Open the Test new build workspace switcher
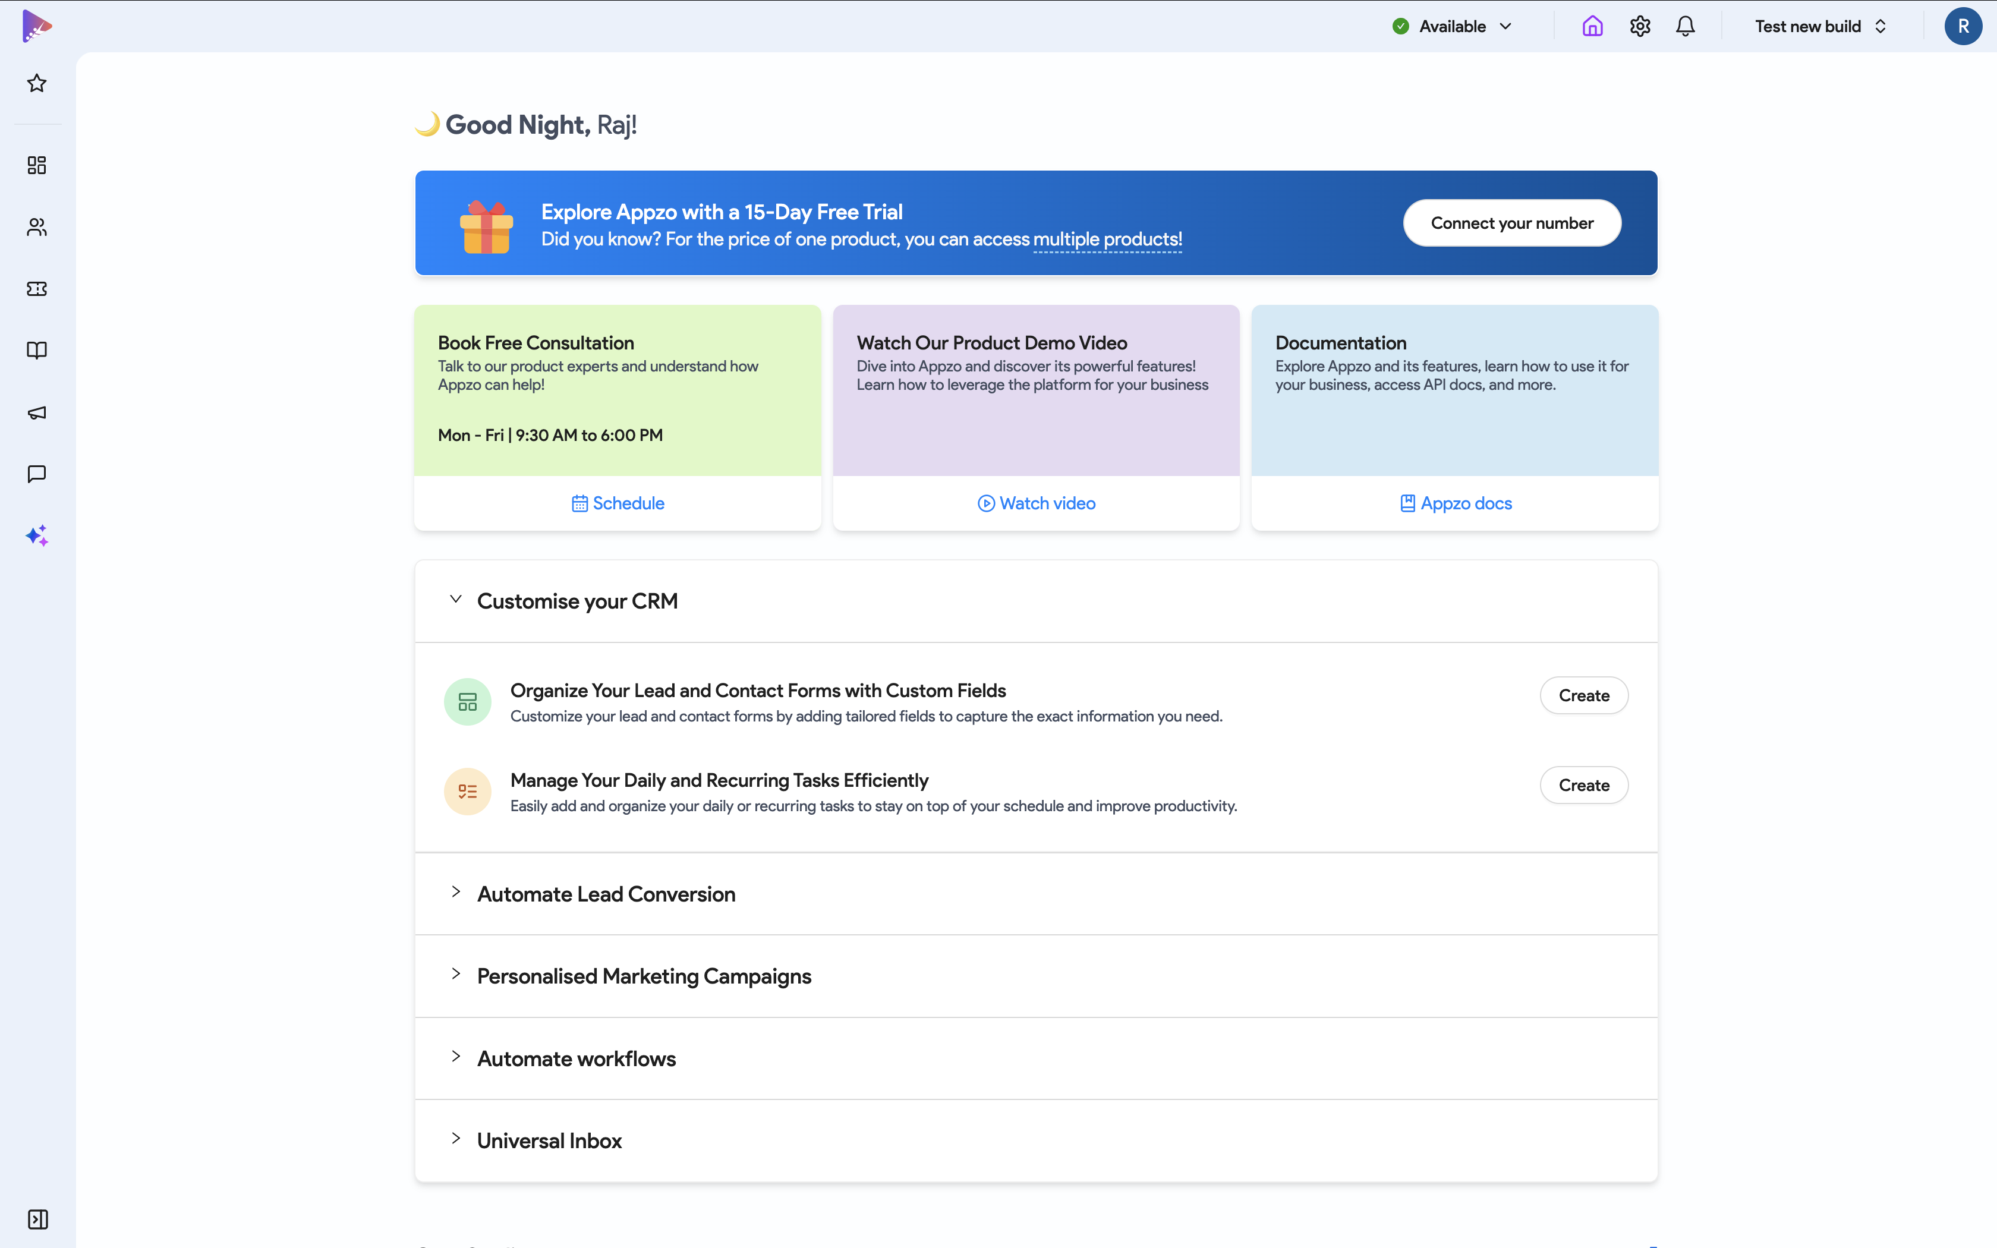This screenshot has width=1997, height=1248. pos(1821,26)
